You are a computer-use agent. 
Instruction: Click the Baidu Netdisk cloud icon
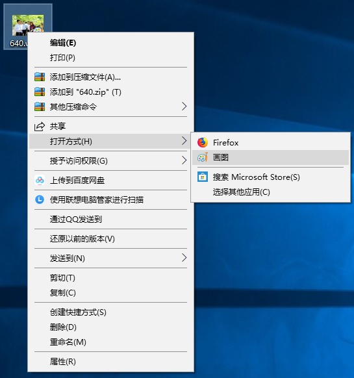(x=40, y=180)
